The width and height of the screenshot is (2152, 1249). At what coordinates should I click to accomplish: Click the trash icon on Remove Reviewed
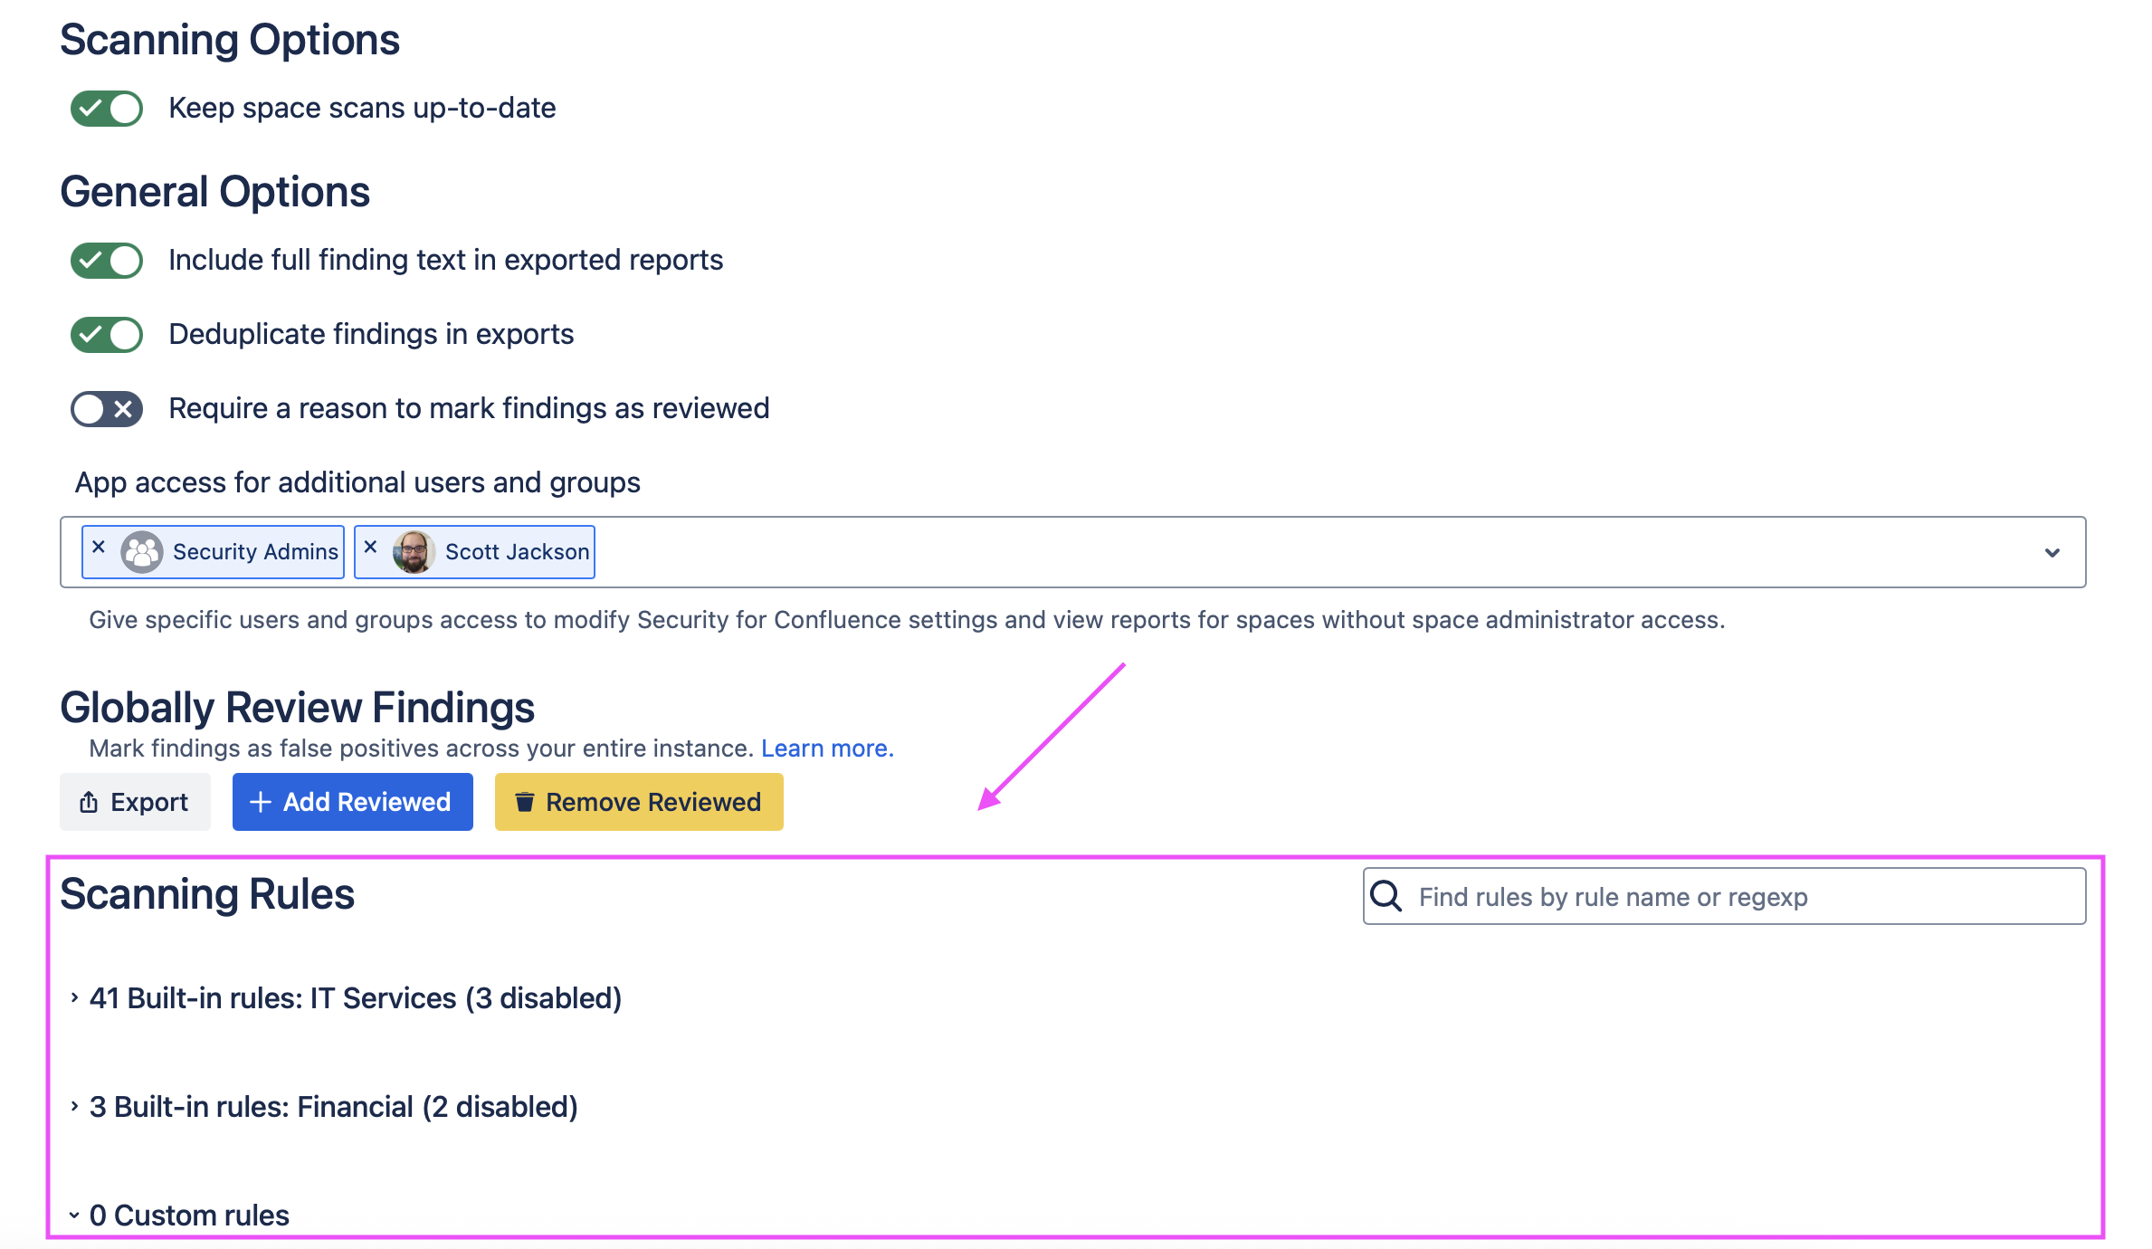click(x=524, y=802)
